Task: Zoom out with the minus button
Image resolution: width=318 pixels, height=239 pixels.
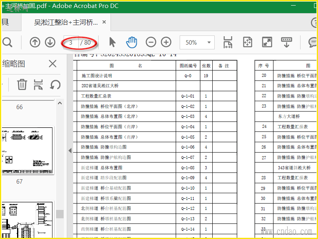Action: click(x=151, y=42)
